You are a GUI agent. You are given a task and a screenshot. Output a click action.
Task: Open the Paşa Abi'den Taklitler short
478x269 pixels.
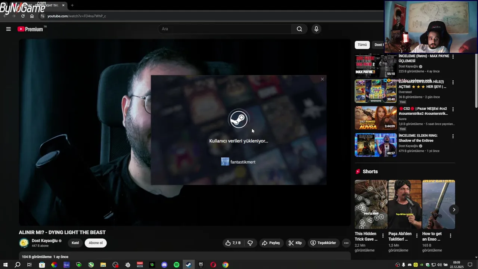405,204
